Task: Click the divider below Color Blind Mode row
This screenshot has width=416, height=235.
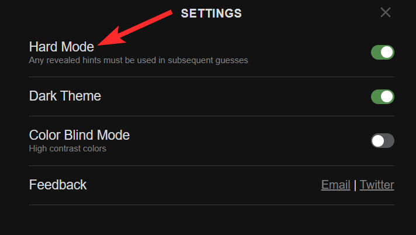Action: [x=212, y=165]
